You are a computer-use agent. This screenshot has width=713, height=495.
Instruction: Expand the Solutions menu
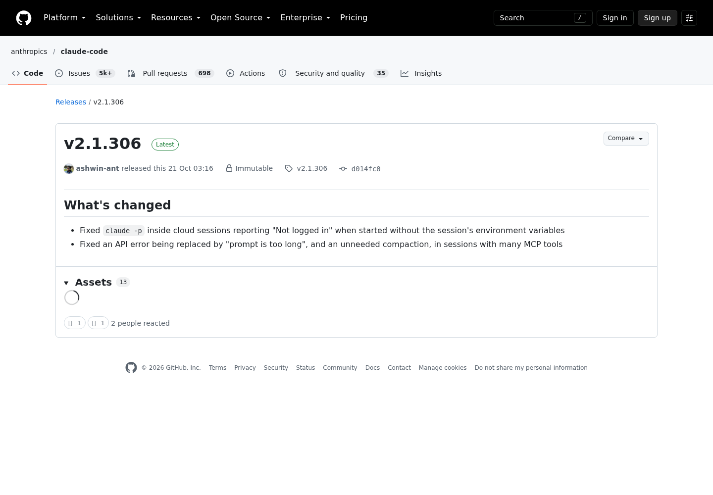[118, 18]
